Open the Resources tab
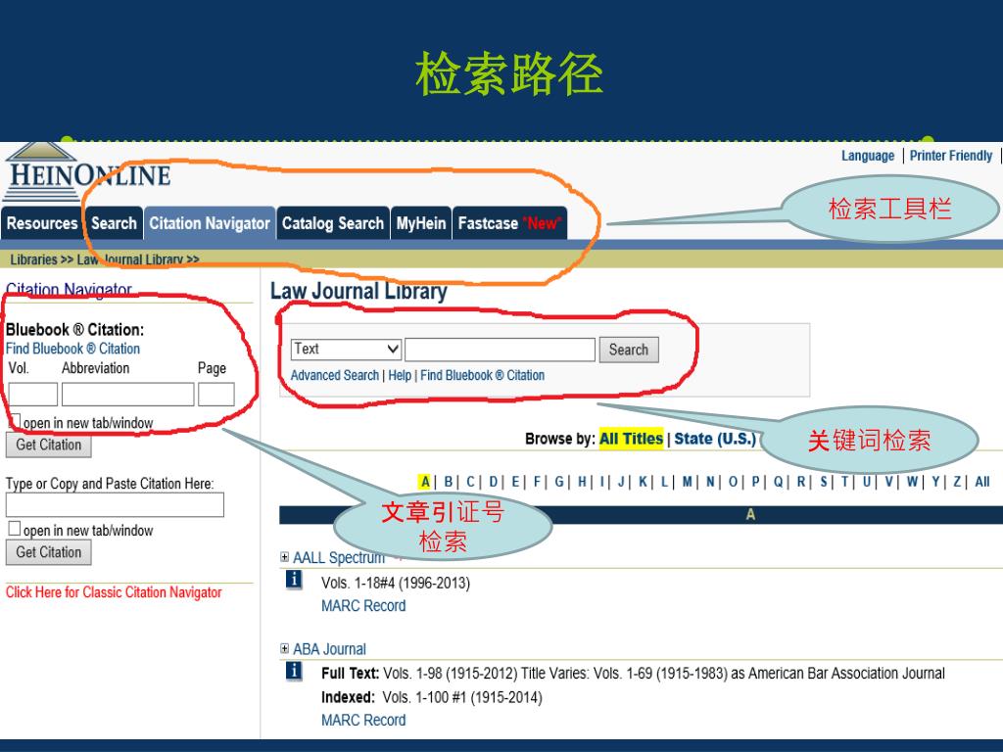This screenshot has width=1003, height=752. tap(42, 223)
